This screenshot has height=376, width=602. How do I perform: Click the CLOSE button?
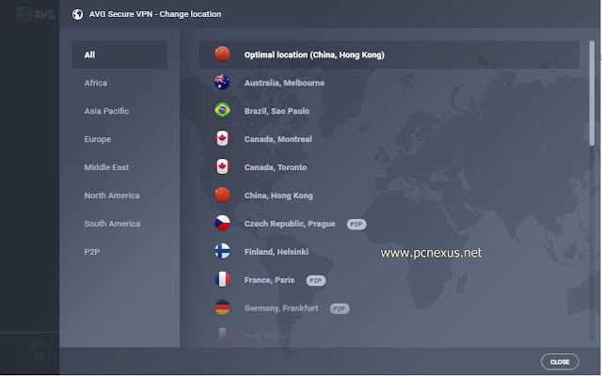pyautogui.click(x=560, y=362)
